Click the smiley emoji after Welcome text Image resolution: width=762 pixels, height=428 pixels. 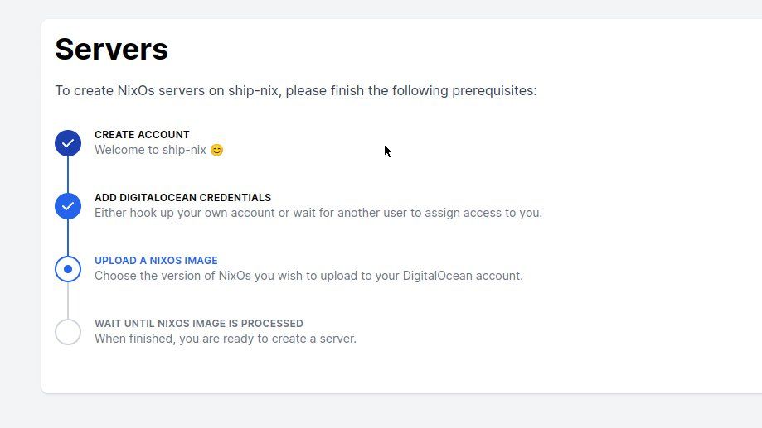(217, 151)
